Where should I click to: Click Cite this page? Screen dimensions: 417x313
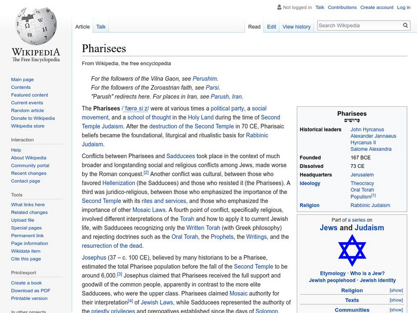click(x=26, y=259)
